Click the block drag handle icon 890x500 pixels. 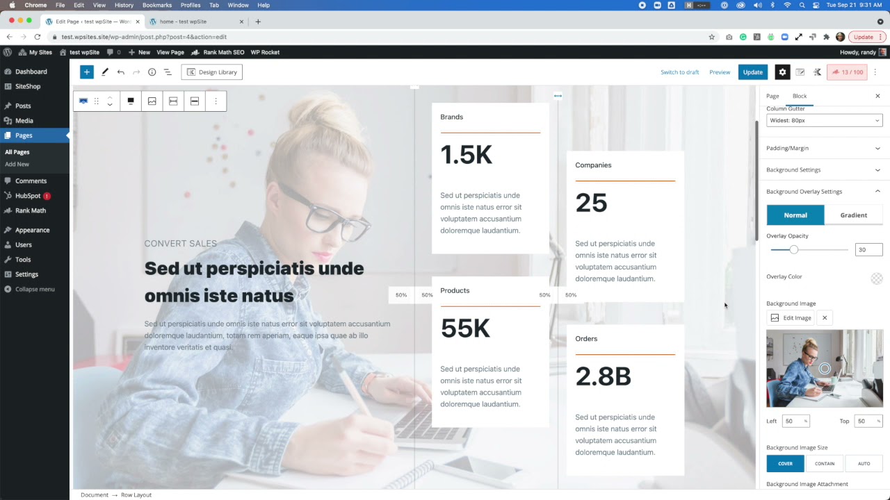[97, 101]
